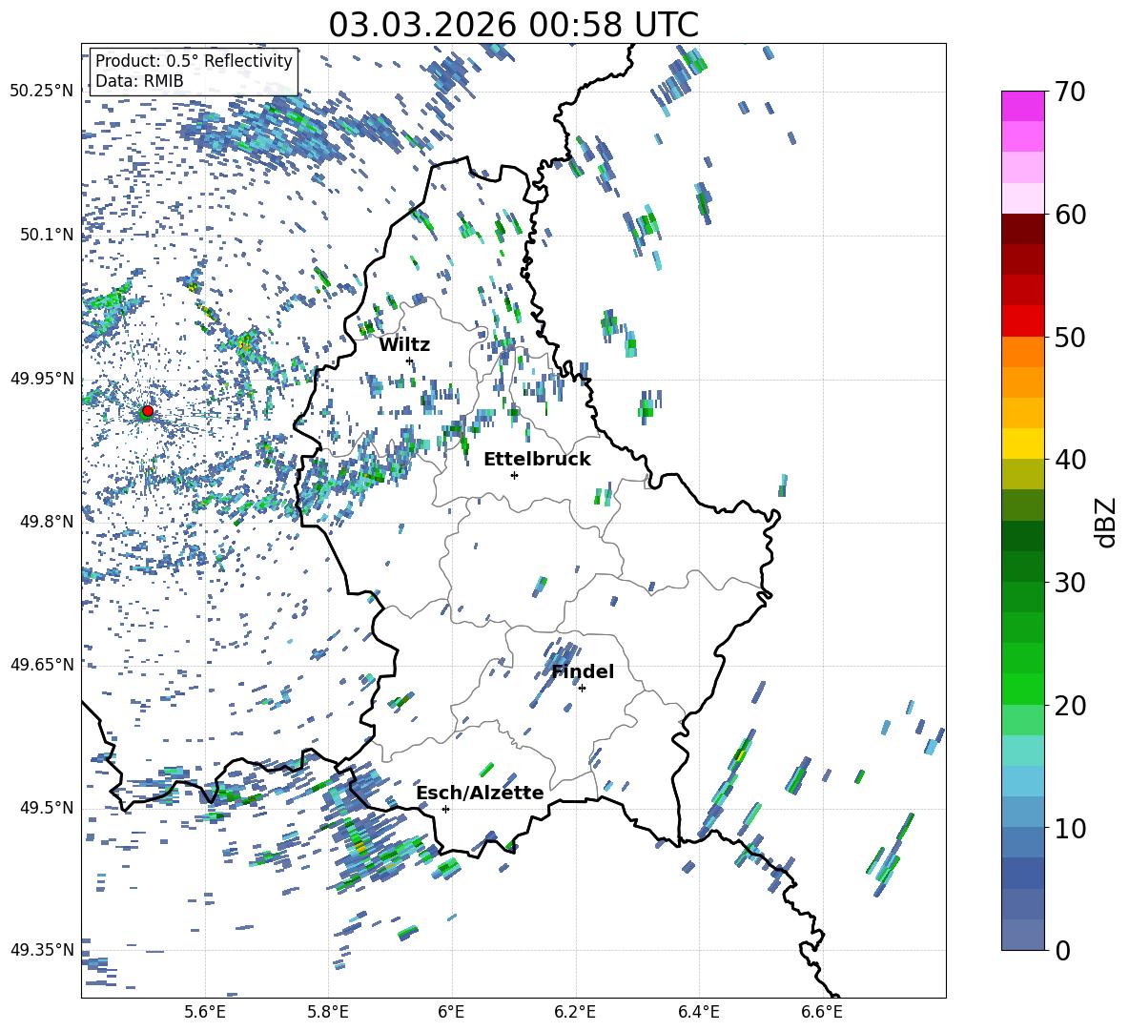Click the longitude label 6.2°E

(x=575, y=1012)
